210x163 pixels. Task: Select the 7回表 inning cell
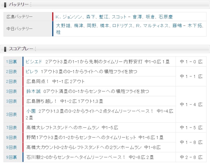[13, 127]
